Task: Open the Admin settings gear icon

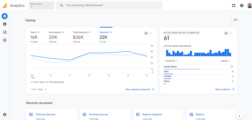Action: point(5,115)
